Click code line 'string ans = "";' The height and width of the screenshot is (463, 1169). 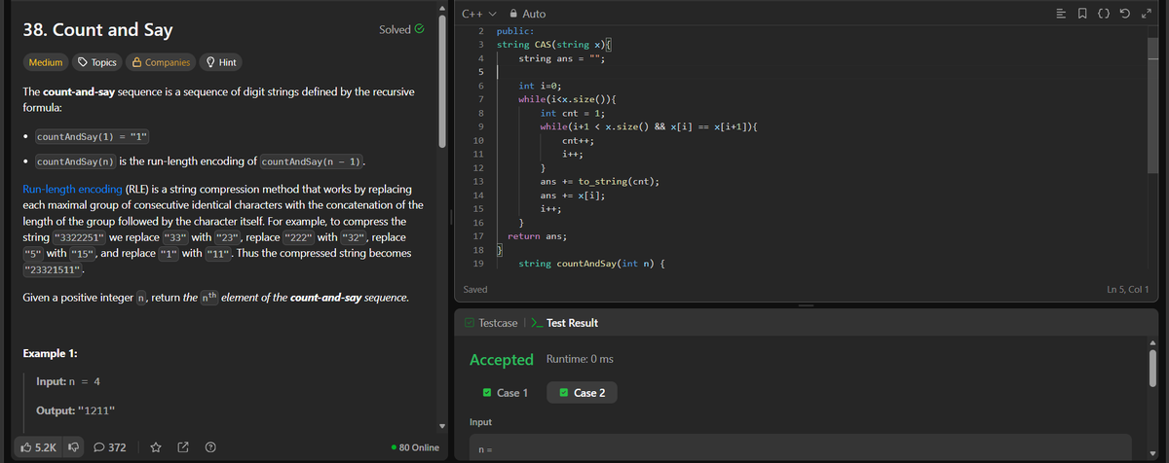coord(562,58)
